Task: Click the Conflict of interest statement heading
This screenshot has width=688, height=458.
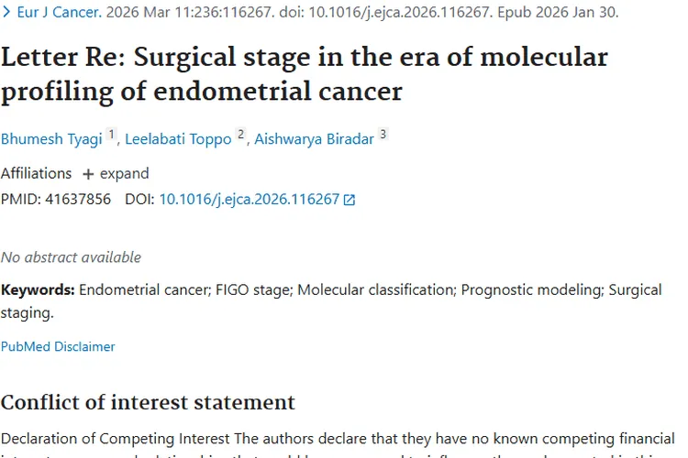Action: 148,403
